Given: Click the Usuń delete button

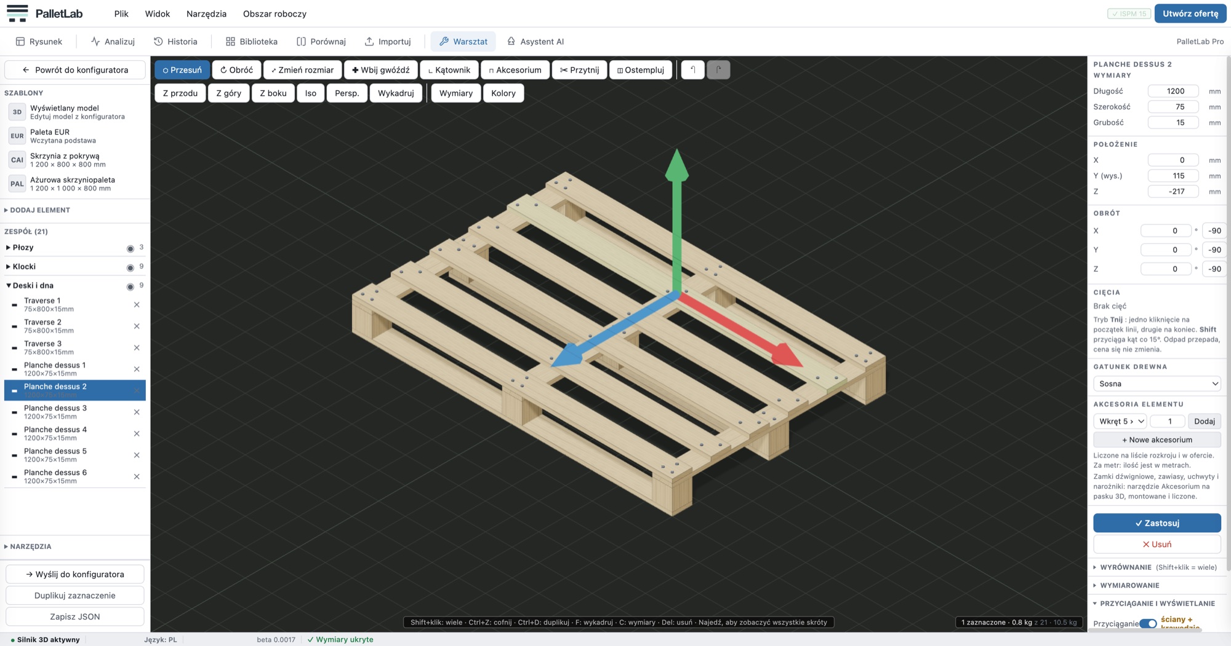Looking at the screenshot, I should [x=1157, y=544].
